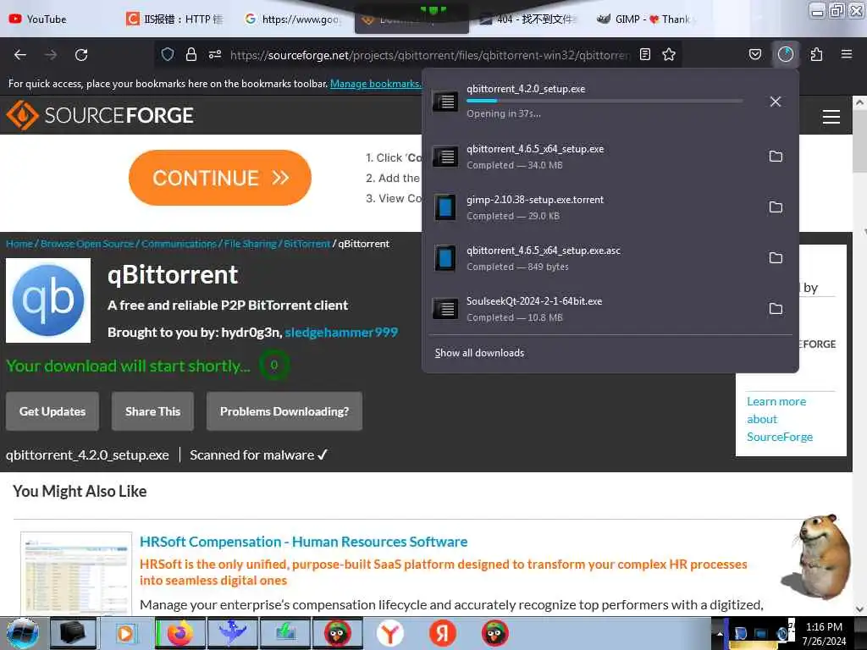The image size is (867, 650).
Task: View site security padlock info
Action: (191, 54)
